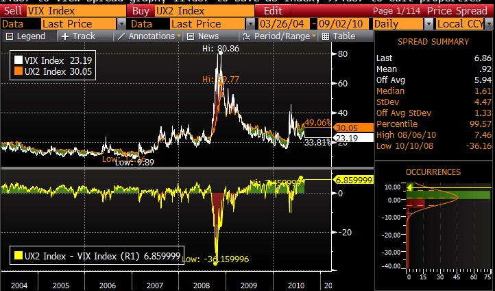Open the Daily periodicity dropdown arrow

(428, 24)
